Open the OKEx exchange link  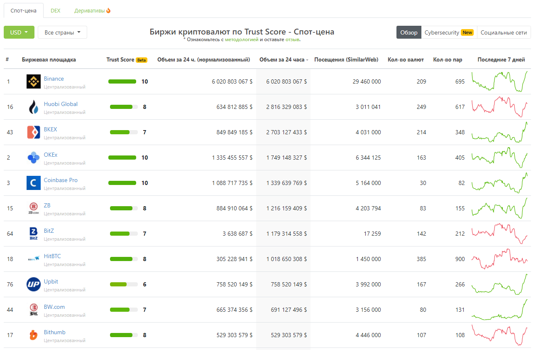click(x=51, y=155)
